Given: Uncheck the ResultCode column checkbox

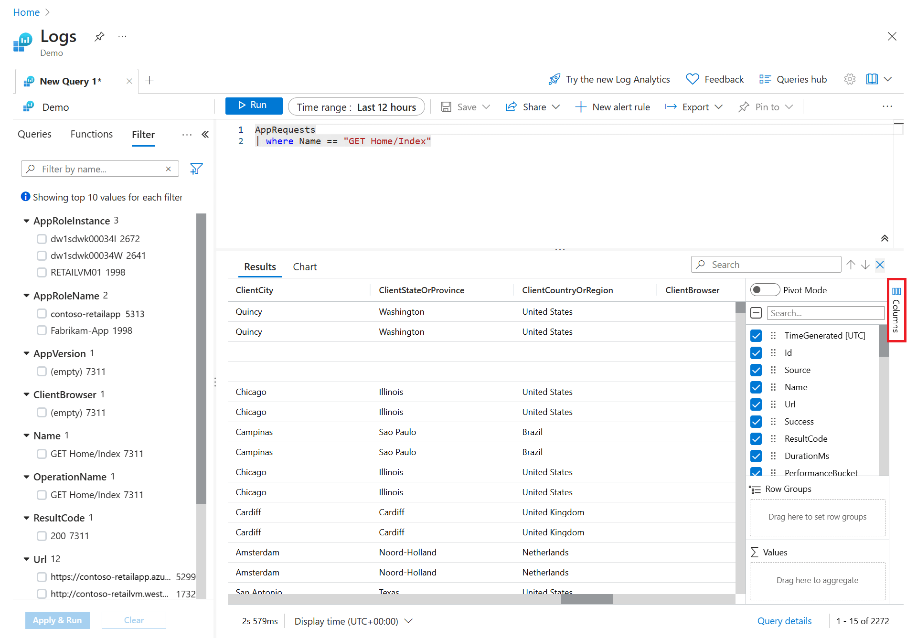Looking at the screenshot, I should [756, 438].
